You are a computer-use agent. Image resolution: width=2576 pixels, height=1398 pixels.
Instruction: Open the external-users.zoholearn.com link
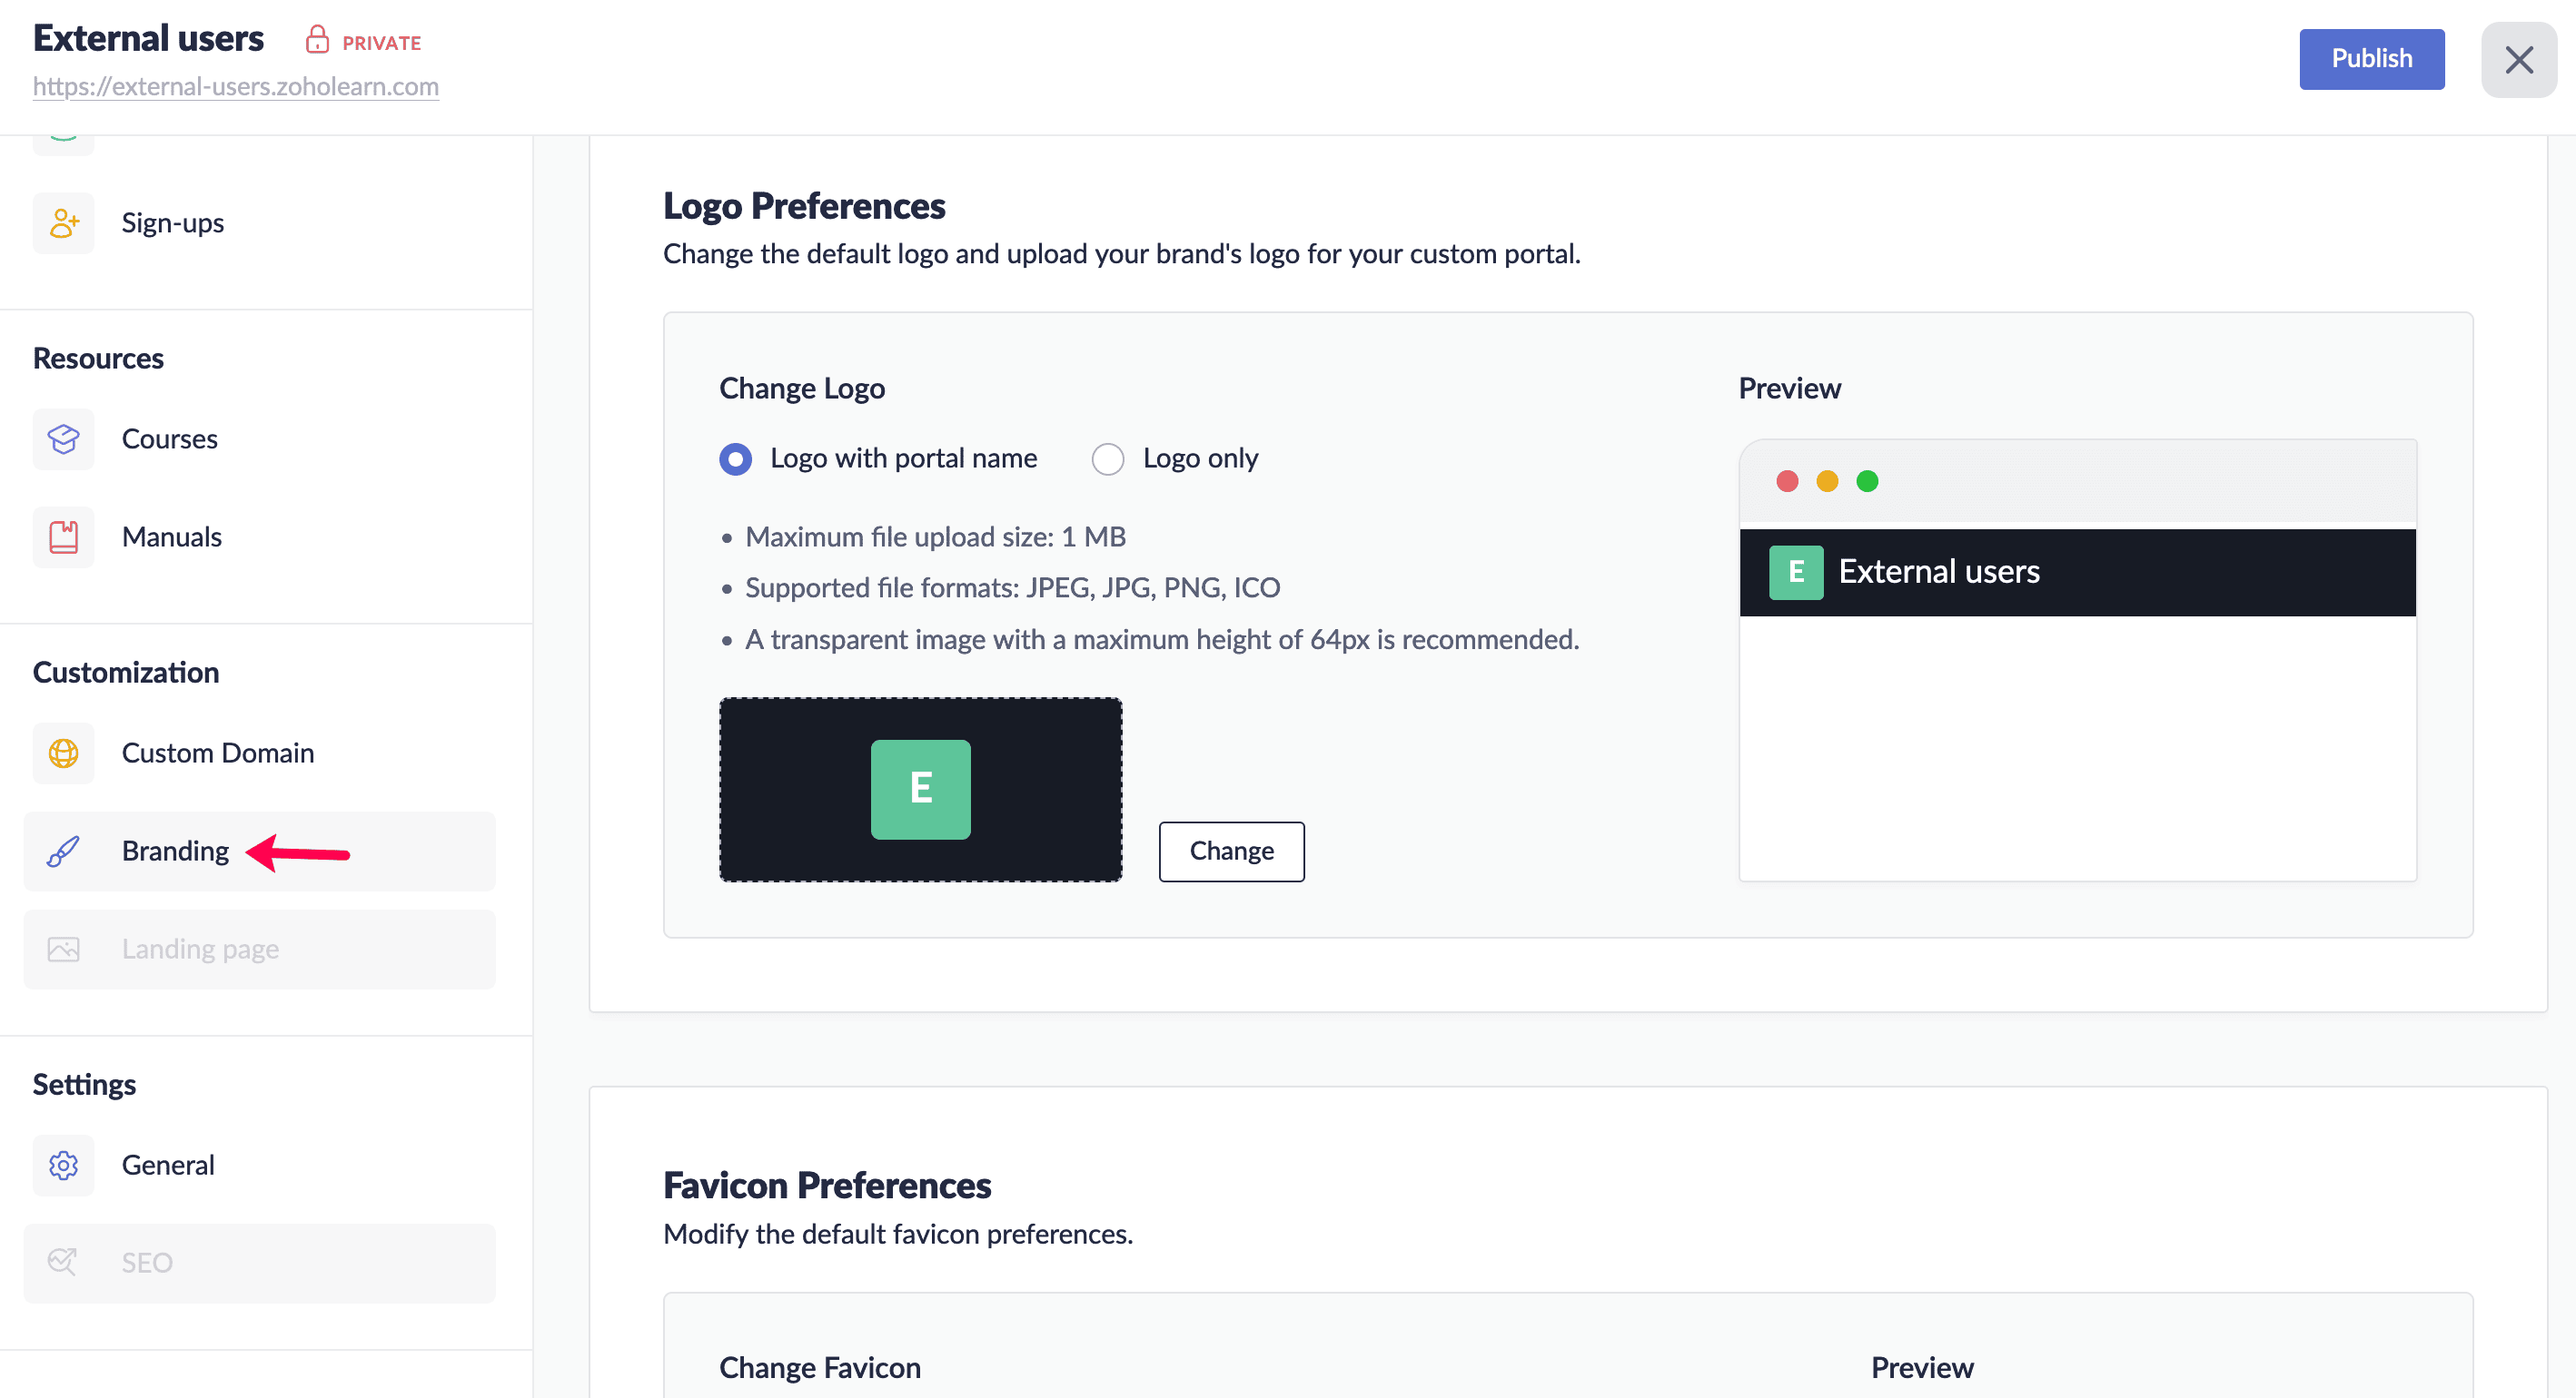tap(236, 87)
